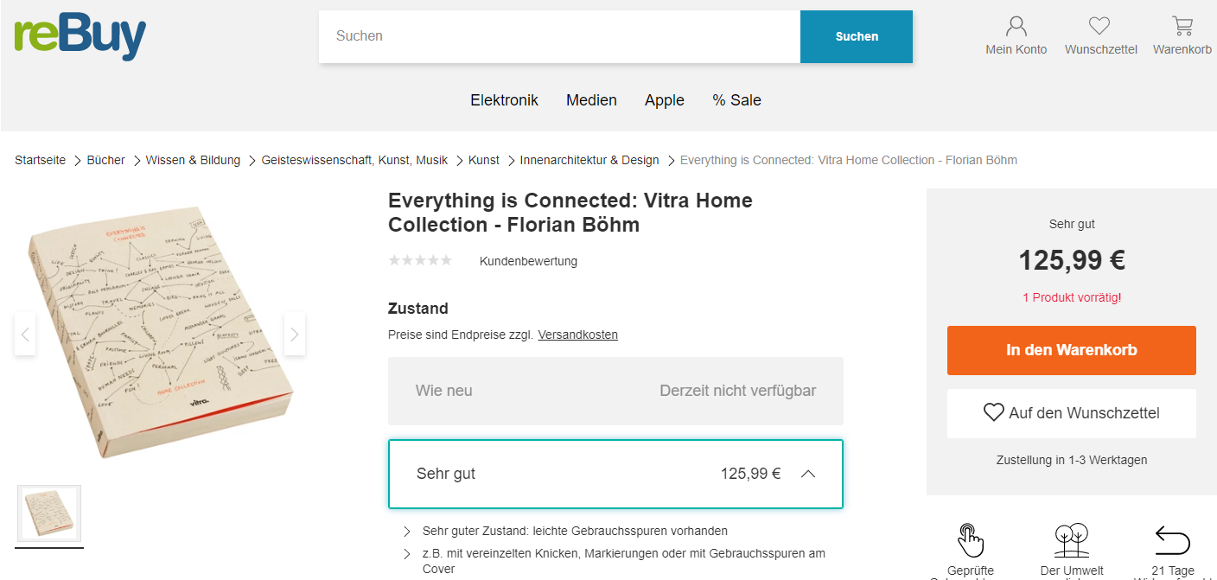Rate using the Kundenbewertung star rating
1217x580 pixels.
(x=420, y=260)
